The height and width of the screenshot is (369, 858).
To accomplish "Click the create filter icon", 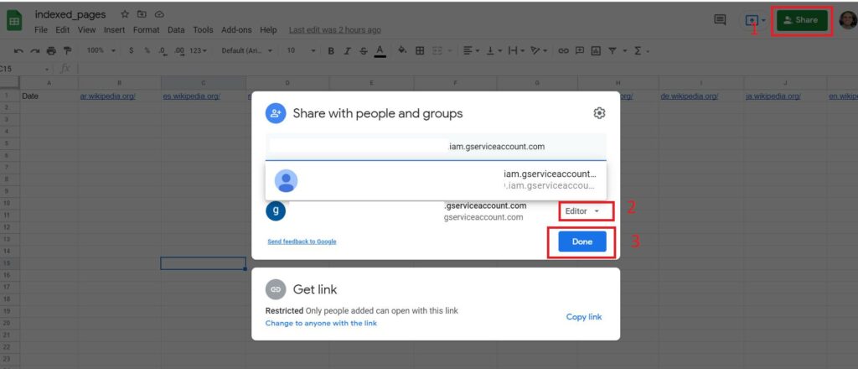I will click(x=612, y=51).
